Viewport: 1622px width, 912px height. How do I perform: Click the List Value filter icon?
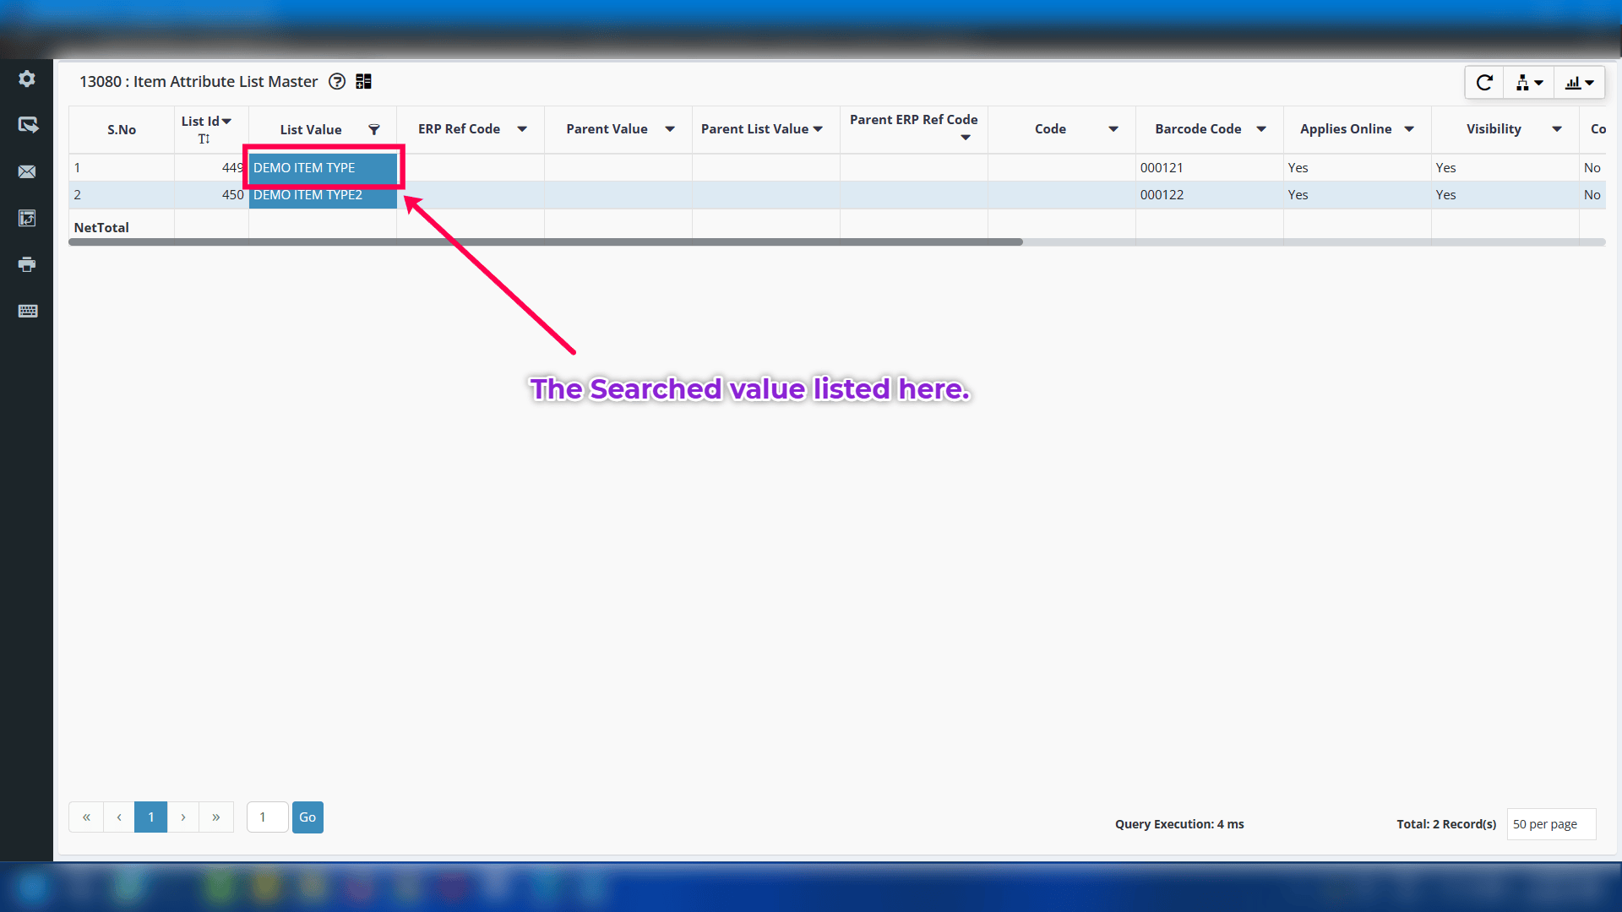click(x=374, y=129)
